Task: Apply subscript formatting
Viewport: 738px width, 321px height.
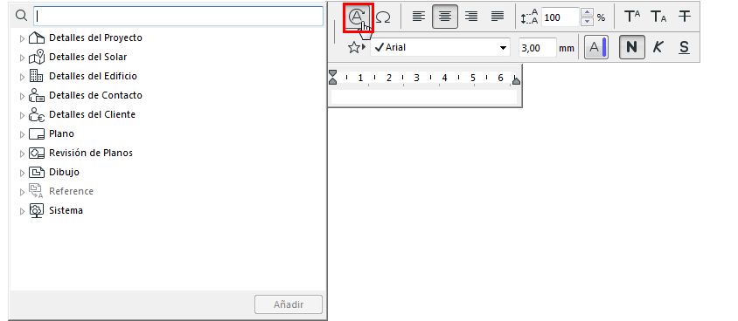Action: click(x=658, y=17)
